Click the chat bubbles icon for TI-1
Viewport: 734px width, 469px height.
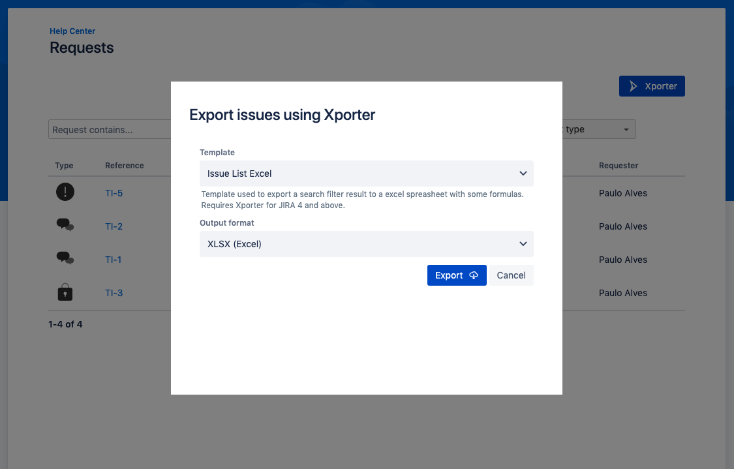click(x=65, y=259)
